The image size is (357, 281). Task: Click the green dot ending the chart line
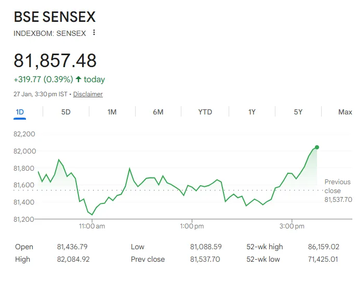tap(317, 147)
